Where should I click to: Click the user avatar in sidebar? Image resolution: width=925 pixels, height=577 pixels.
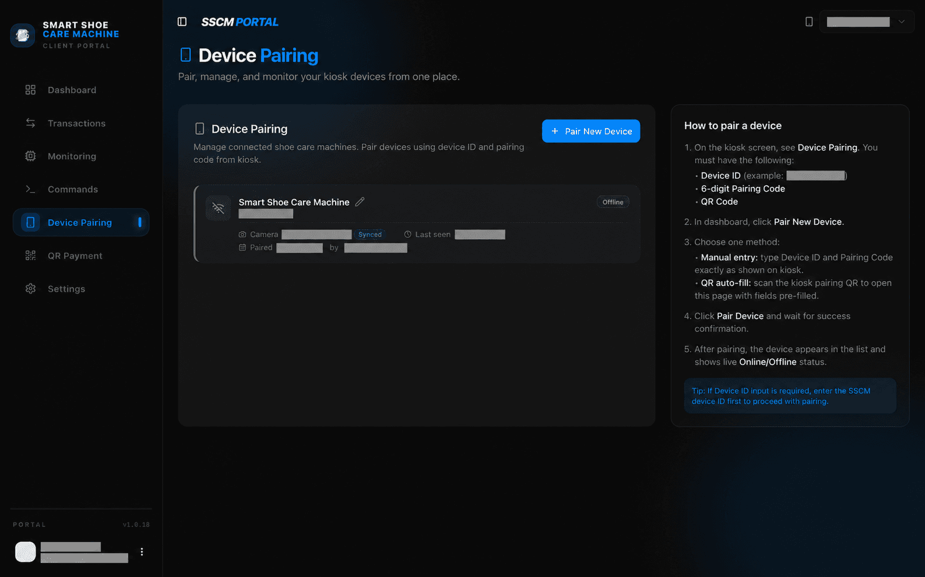(x=26, y=551)
